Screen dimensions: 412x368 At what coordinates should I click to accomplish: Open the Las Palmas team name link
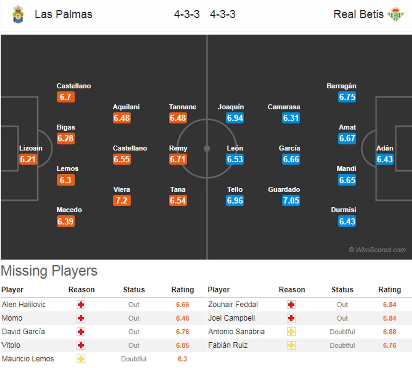tap(63, 14)
